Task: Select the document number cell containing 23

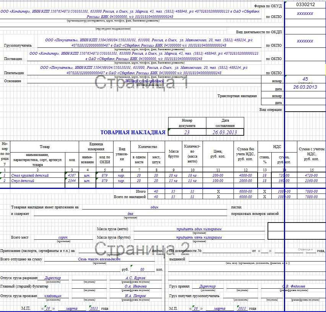Action: tap(187, 132)
